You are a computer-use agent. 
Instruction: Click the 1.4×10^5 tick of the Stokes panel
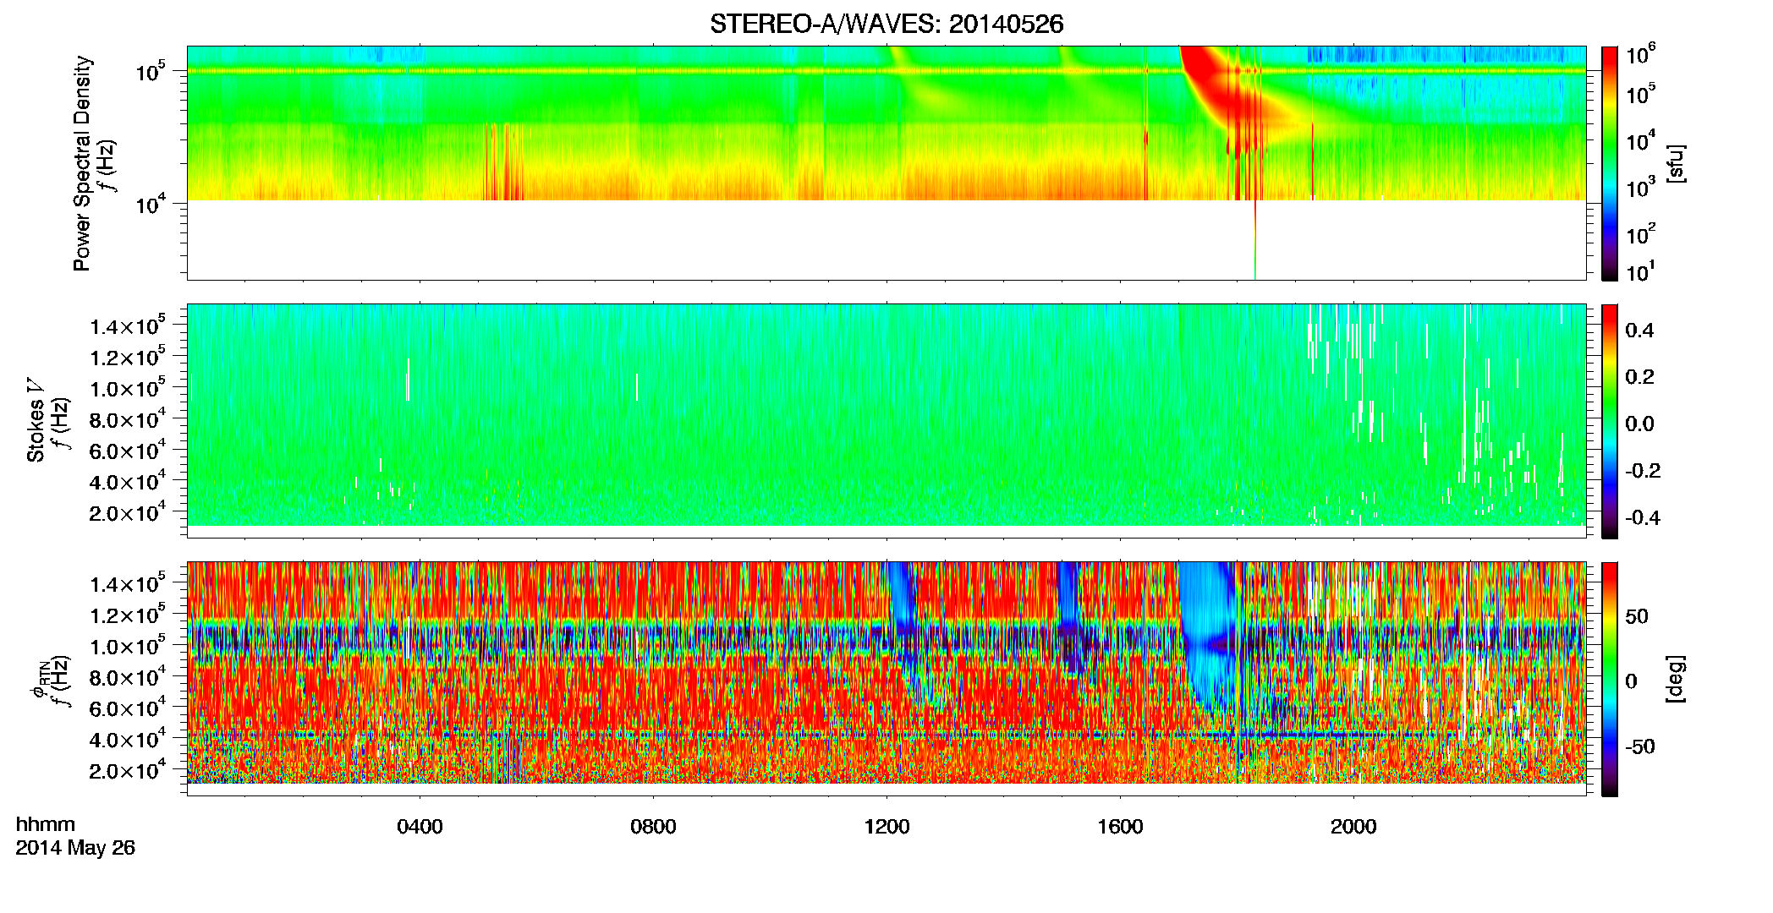coord(129,325)
